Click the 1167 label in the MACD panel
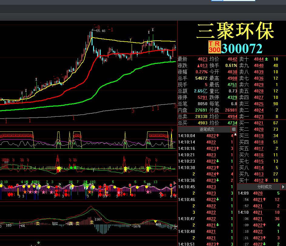This screenshot has height=246, width=286. 98,219
